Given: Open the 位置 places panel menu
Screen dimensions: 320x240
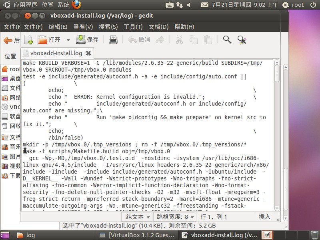Looking at the screenshot, I should point(48,5).
